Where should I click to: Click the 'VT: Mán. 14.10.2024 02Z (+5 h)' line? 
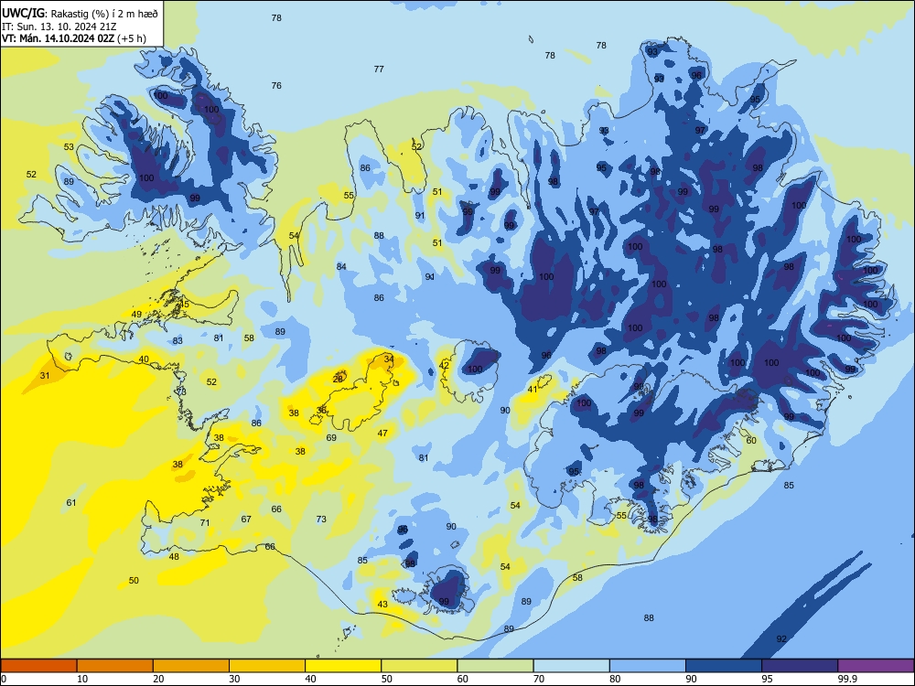coord(74,38)
